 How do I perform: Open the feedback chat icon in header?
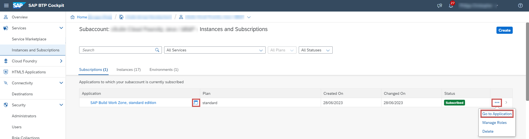[440, 5]
